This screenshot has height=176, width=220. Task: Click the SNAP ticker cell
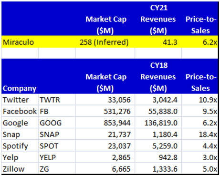click(x=57, y=135)
